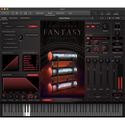Viewport: 125px width, 125px height.
Task: Open the Metal Shaker instrument selector arrows
Action: pos(92,18)
